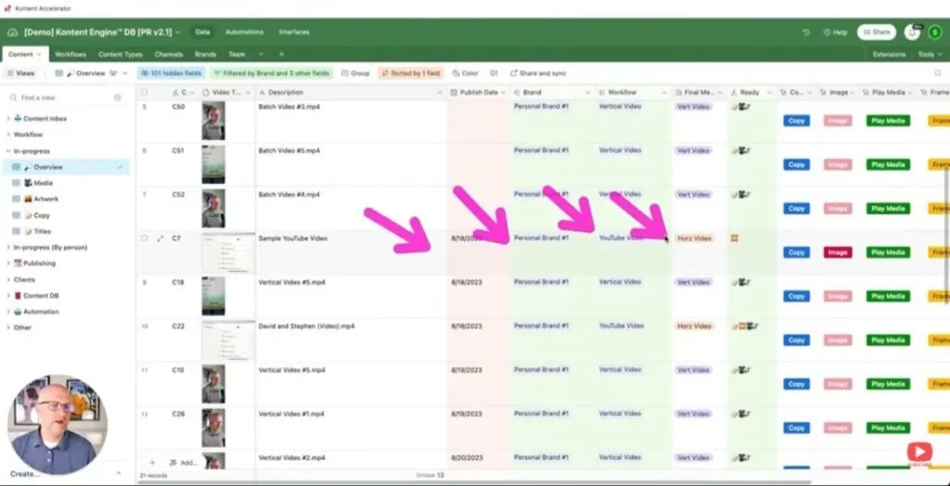Image resolution: width=950 pixels, height=486 pixels.
Task: Toggle the select-all checkbox in the header
Action: point(144,93)
